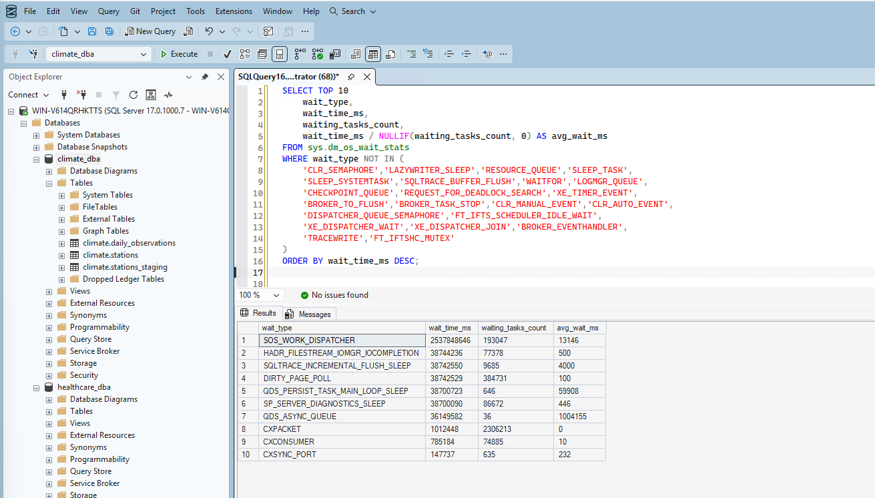Open SQL query toolbar overflow options

pyautogui.click(x=503, y=54)
